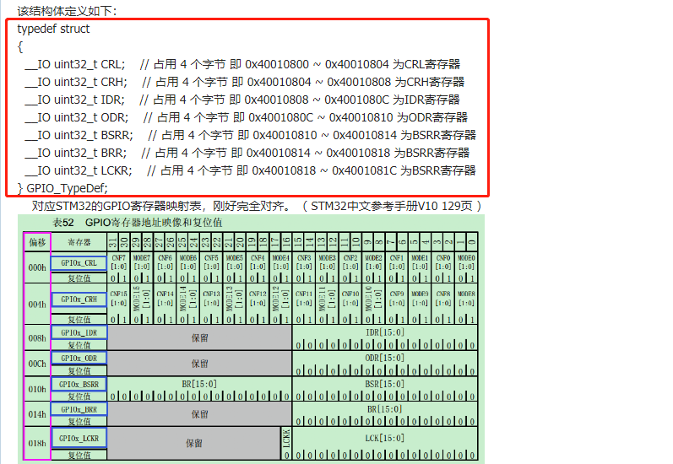Click the "__IO uint32_t LCKR;" declaration
The width and height of the screenshot is (673, 464).
click(x=79, y=170)
